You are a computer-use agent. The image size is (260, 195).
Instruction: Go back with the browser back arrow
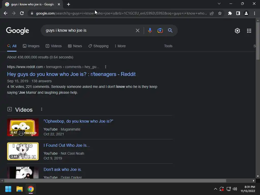pyautogui.click(x=6, y=13)
